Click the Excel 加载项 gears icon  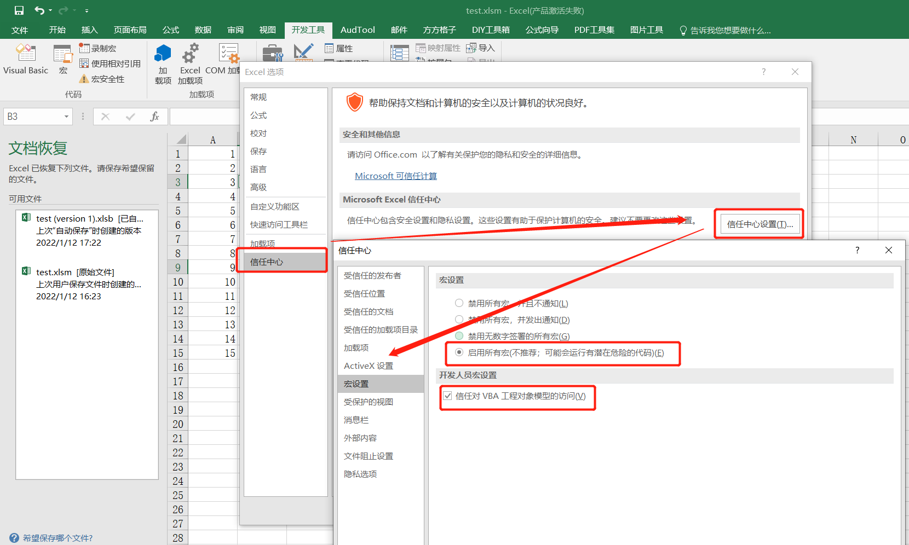(190, 54)
